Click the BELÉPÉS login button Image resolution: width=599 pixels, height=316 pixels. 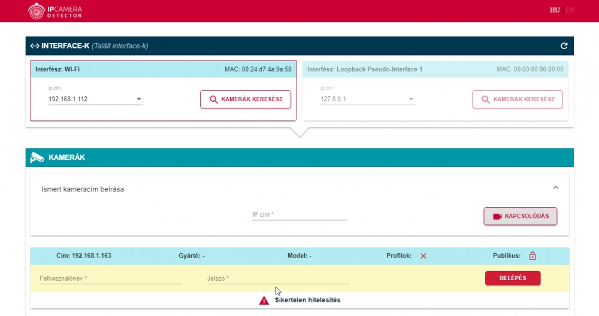pyautogui.click(x=512, y=278)
